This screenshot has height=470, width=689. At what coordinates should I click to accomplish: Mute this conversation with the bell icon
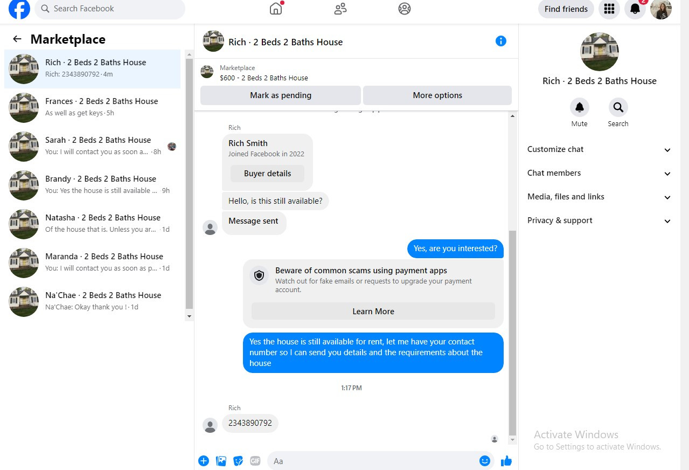coord(580,107)
